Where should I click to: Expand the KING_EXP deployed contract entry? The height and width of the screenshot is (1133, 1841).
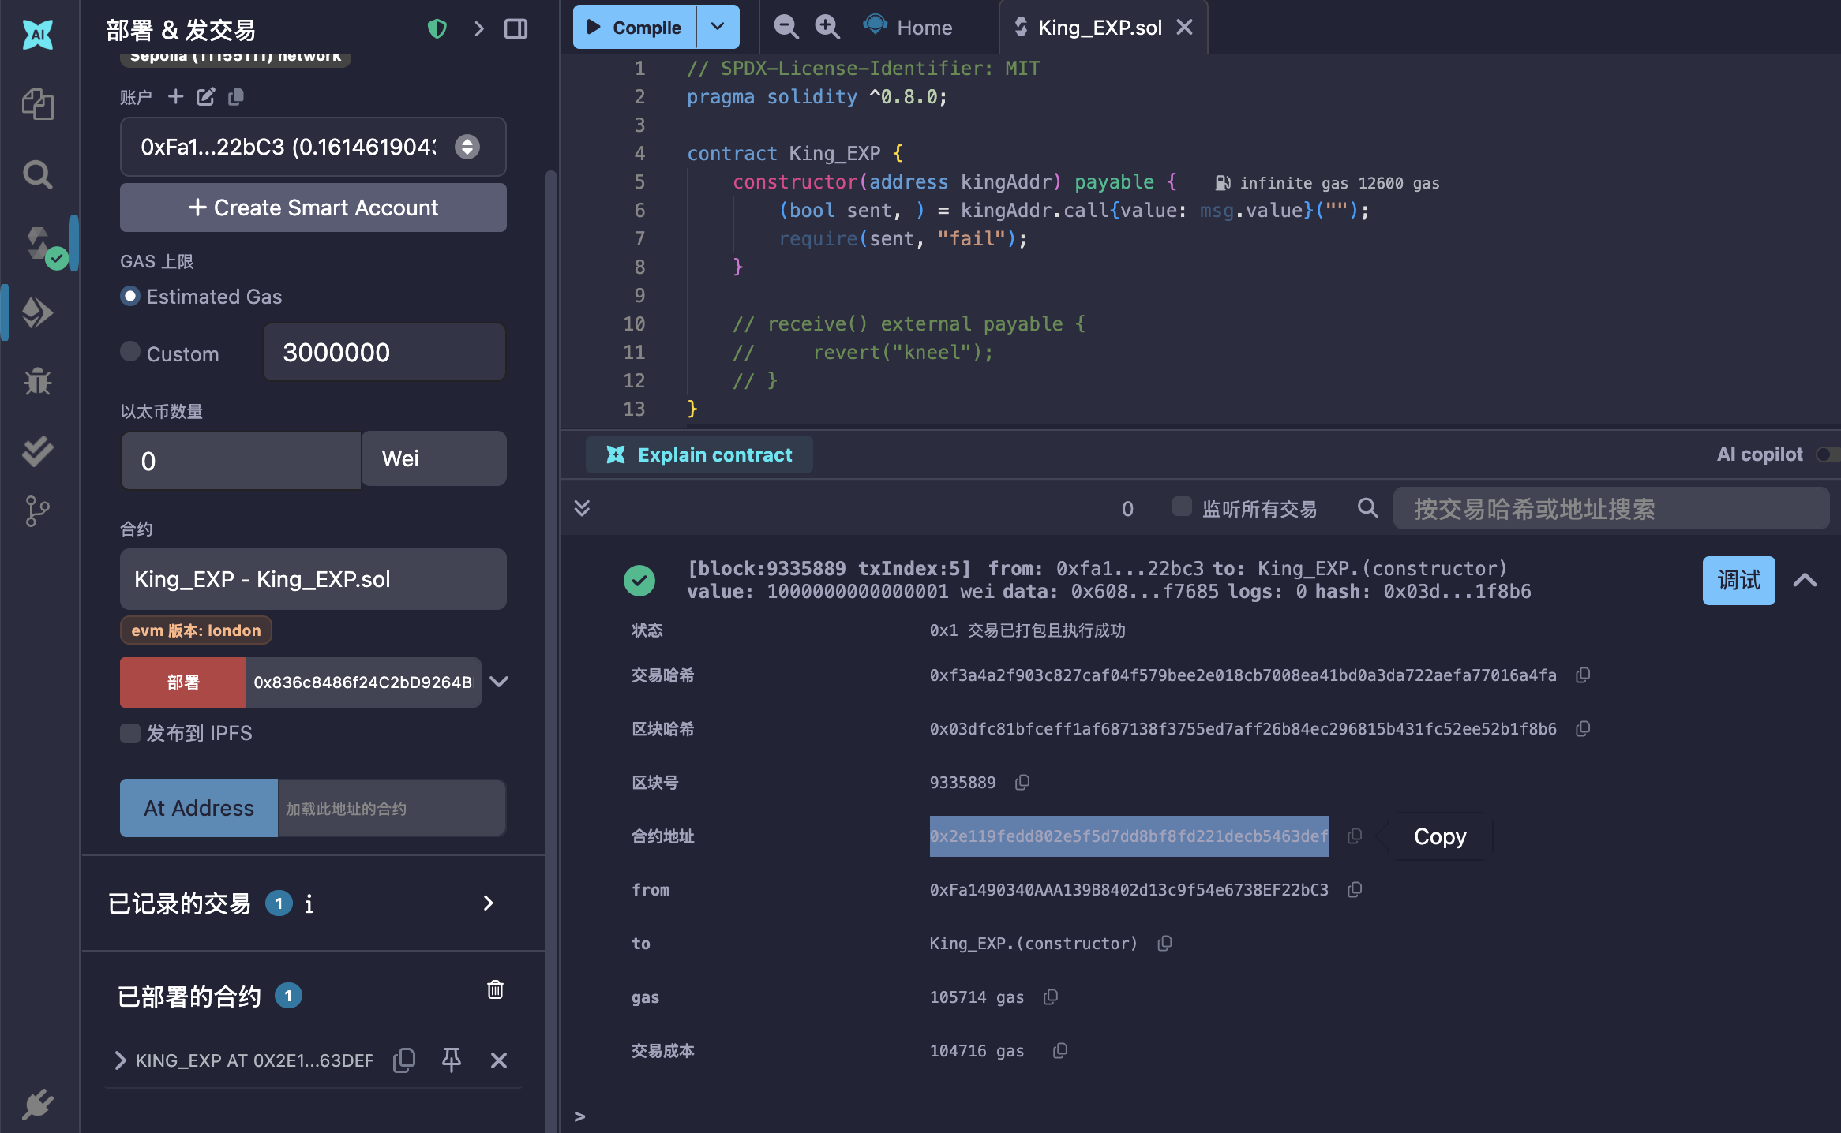[120, 1060]
